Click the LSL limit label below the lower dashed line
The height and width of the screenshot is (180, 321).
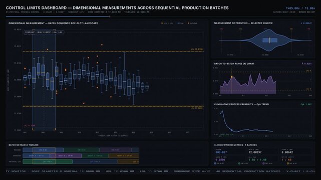pos(196,108)
